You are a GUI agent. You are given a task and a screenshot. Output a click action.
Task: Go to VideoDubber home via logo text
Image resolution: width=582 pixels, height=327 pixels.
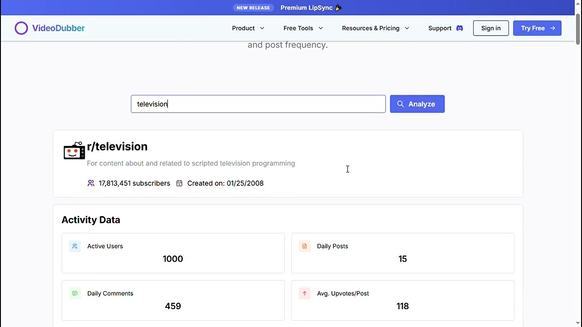click(x=58, y=28)
